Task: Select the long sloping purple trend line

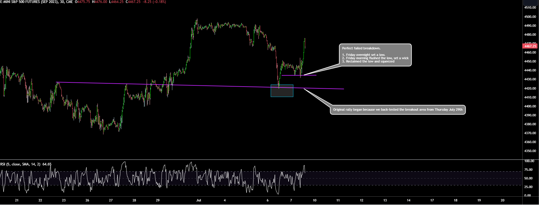Action: coord(200,85)
